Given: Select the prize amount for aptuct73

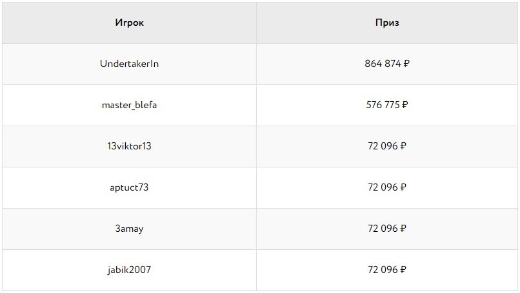Looking at the screenshot, I should point(383,187).
